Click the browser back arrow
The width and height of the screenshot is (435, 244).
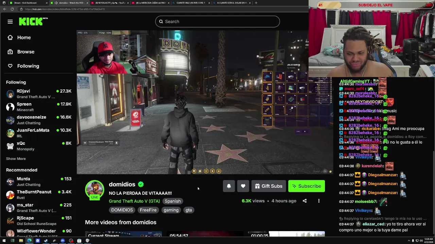4,9
